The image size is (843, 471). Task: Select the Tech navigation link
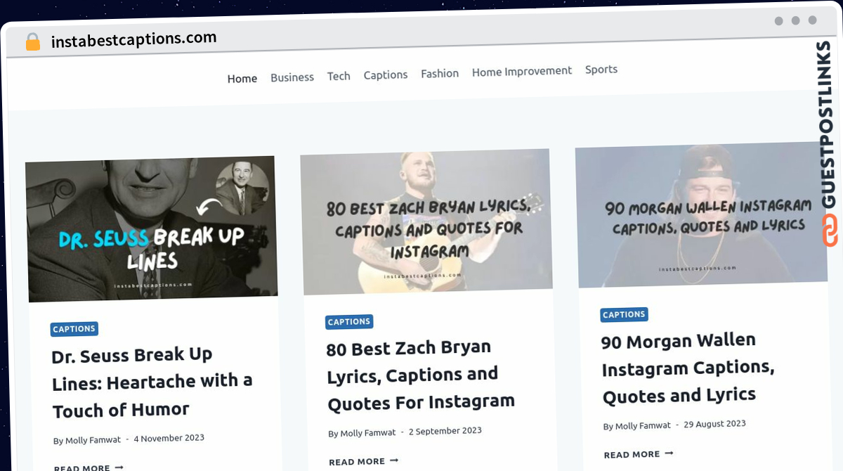coord(339,76)
